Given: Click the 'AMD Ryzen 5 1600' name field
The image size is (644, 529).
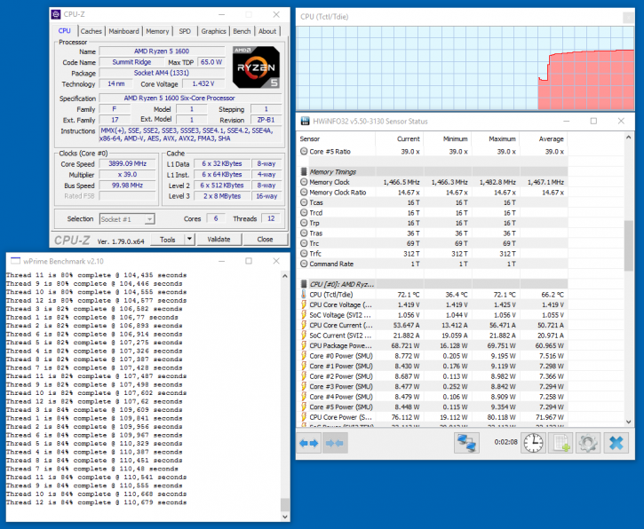Looking at the screenshot, I should click(162, 51).
